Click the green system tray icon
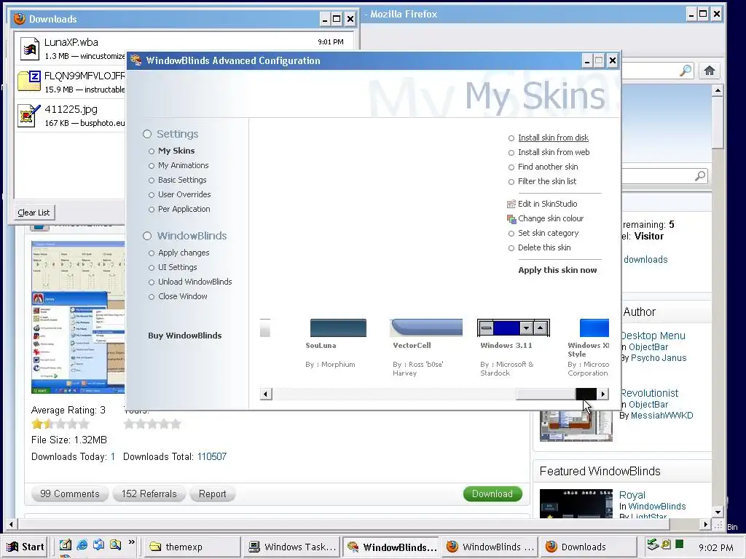The height and width of the screenshot is (559, 746). tap(680, 544)
